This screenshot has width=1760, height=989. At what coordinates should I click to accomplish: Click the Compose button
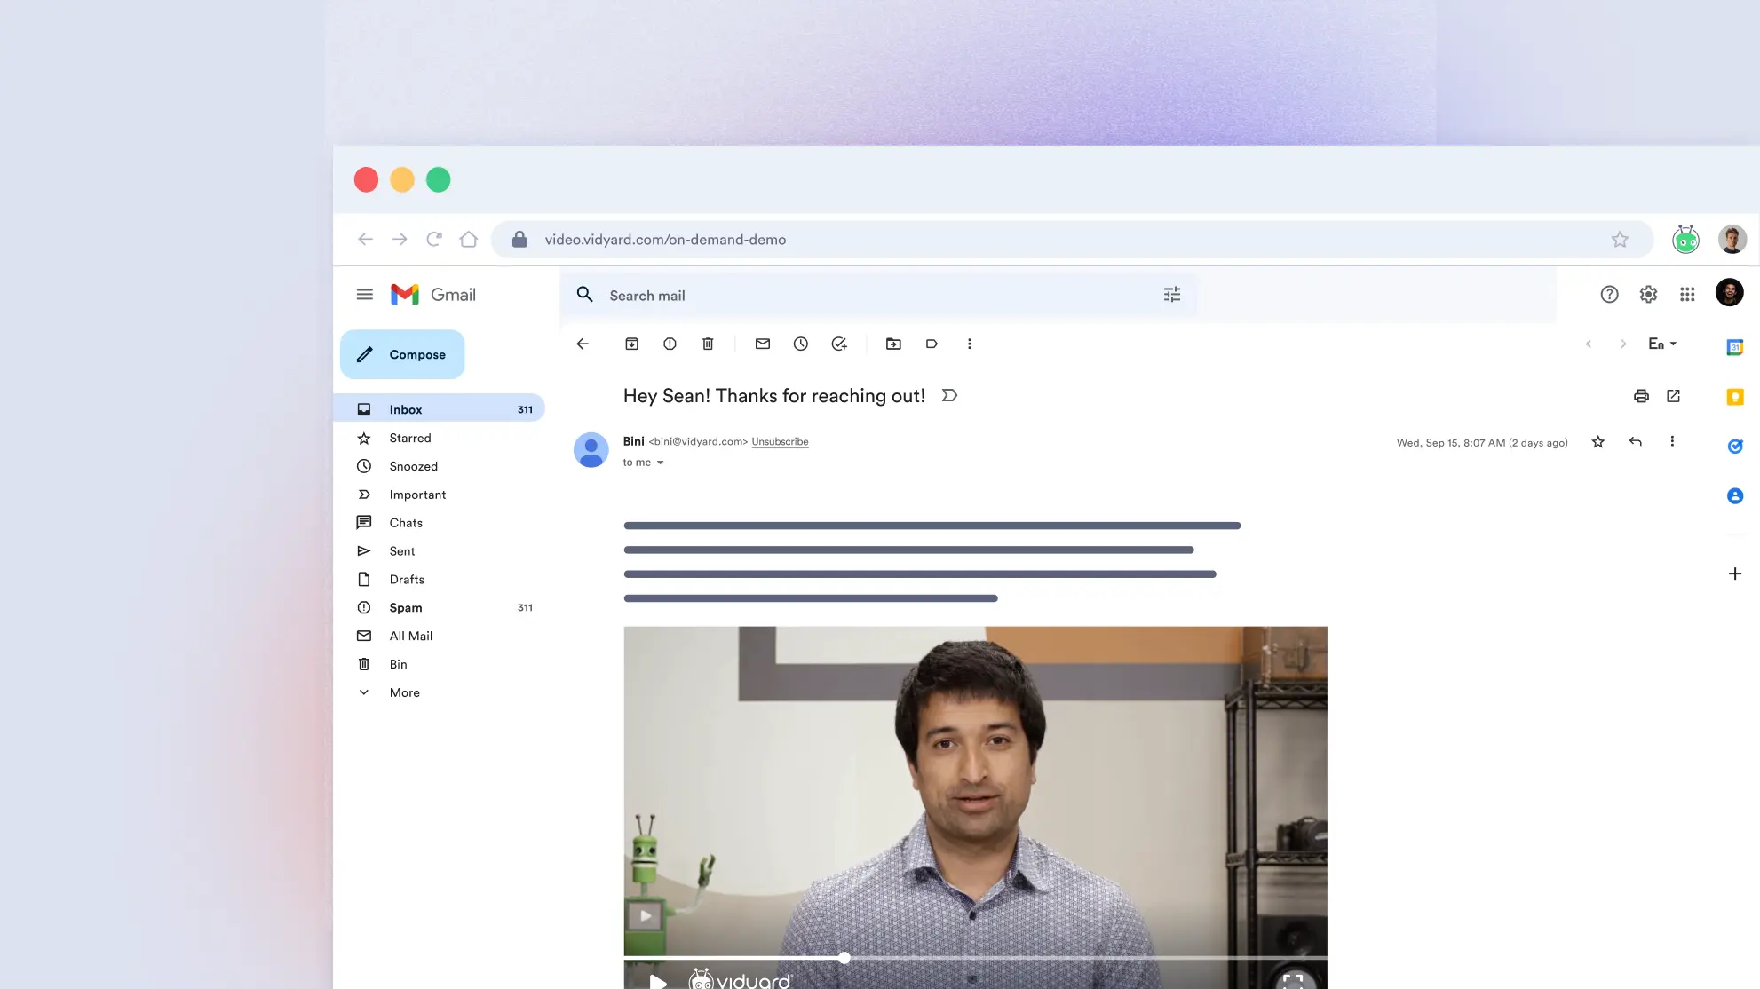pos(402,354)
